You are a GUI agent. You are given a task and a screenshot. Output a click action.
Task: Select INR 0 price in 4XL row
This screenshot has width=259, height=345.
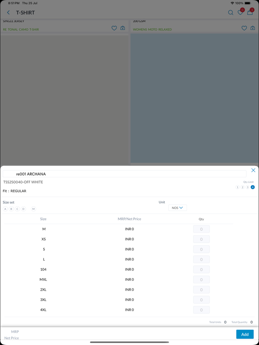click(x=129, y=310)
